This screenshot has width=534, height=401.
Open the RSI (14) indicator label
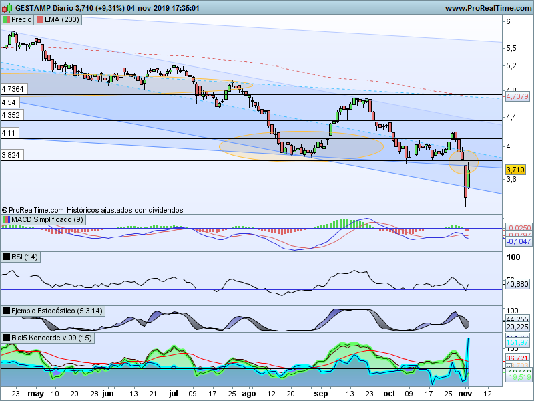click(21, 257)
